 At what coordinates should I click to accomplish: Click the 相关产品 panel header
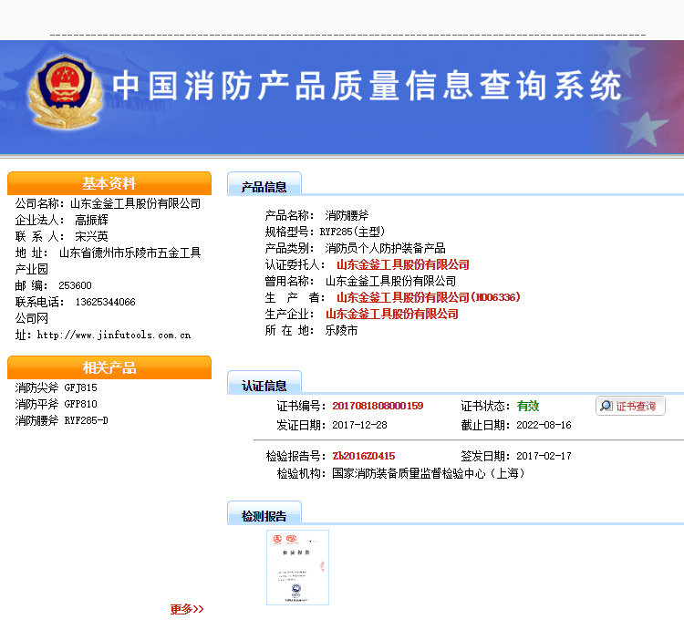(x=109, y=367)
